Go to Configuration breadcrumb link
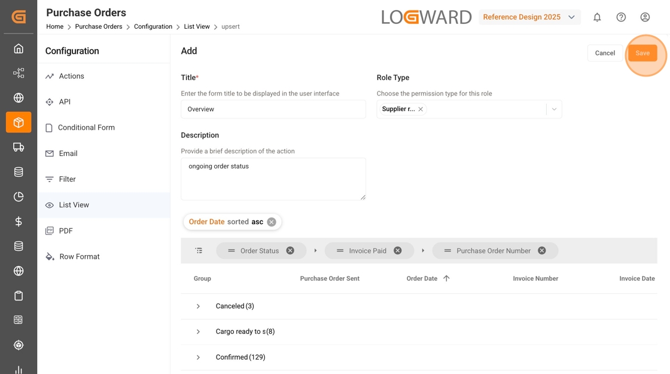The width and height of the screenshot is (670, 374). pyautogui.click(x=153, y=26)
